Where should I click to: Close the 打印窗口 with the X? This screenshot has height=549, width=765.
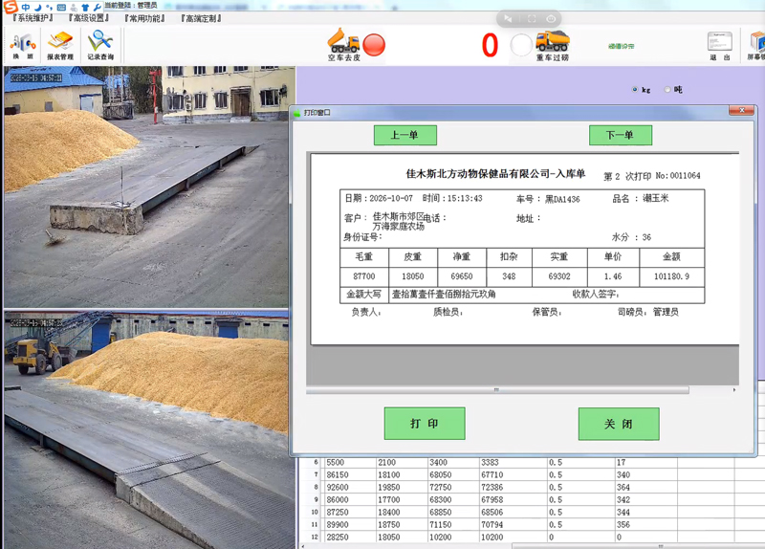742,111
